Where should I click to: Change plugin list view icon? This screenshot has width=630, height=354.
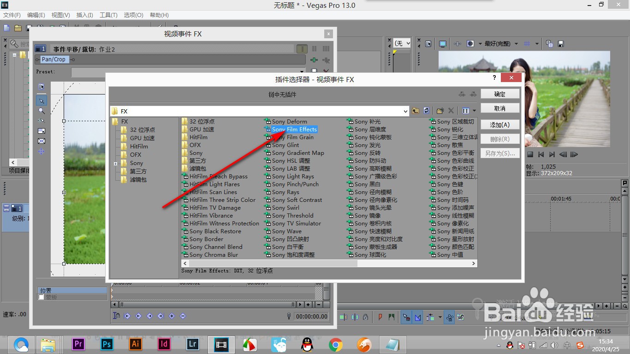click(466, 111)
